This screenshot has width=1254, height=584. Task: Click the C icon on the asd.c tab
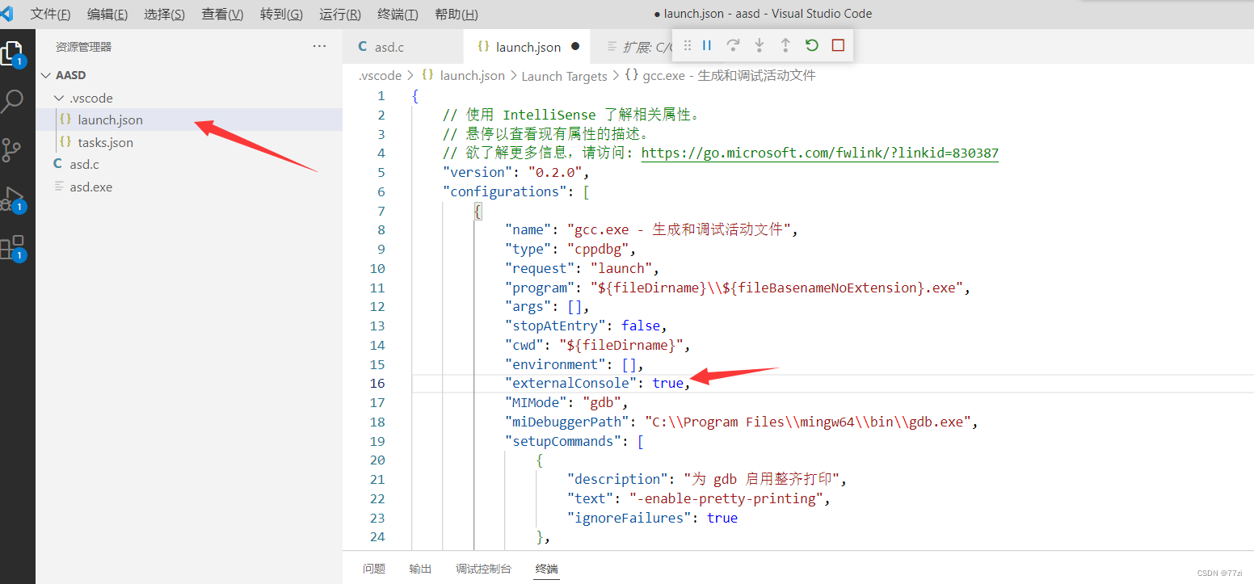click(363, 47)
